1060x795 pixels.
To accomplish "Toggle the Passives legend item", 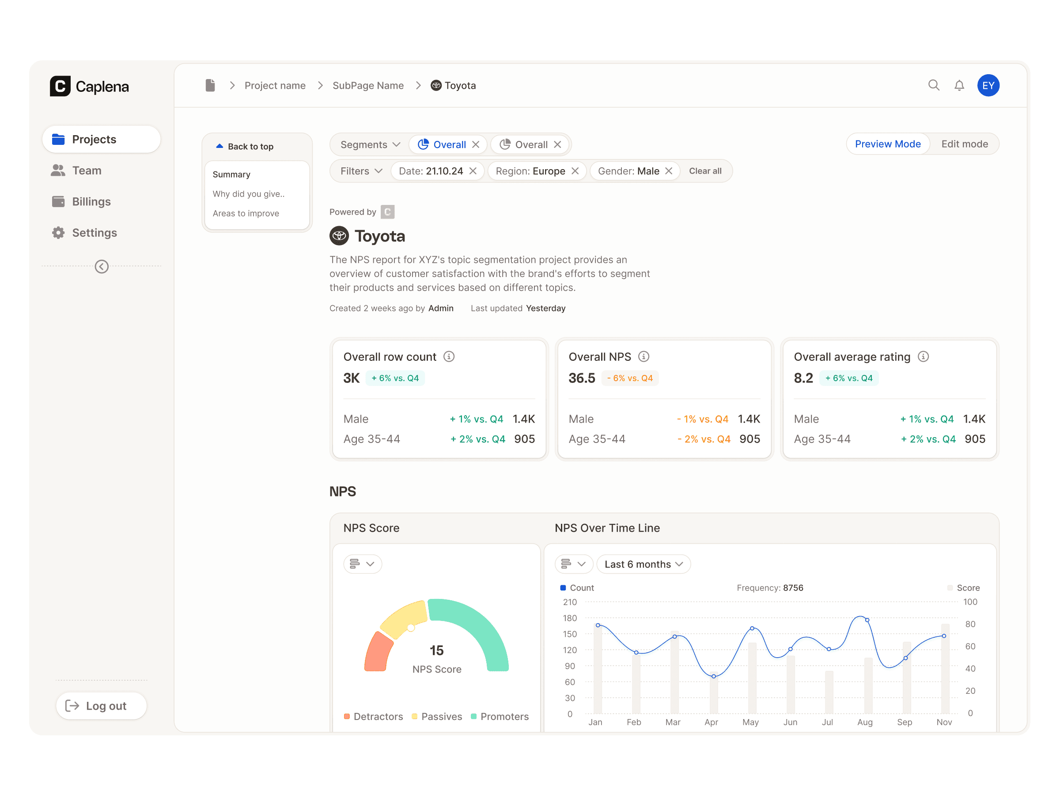I will 436,716.
